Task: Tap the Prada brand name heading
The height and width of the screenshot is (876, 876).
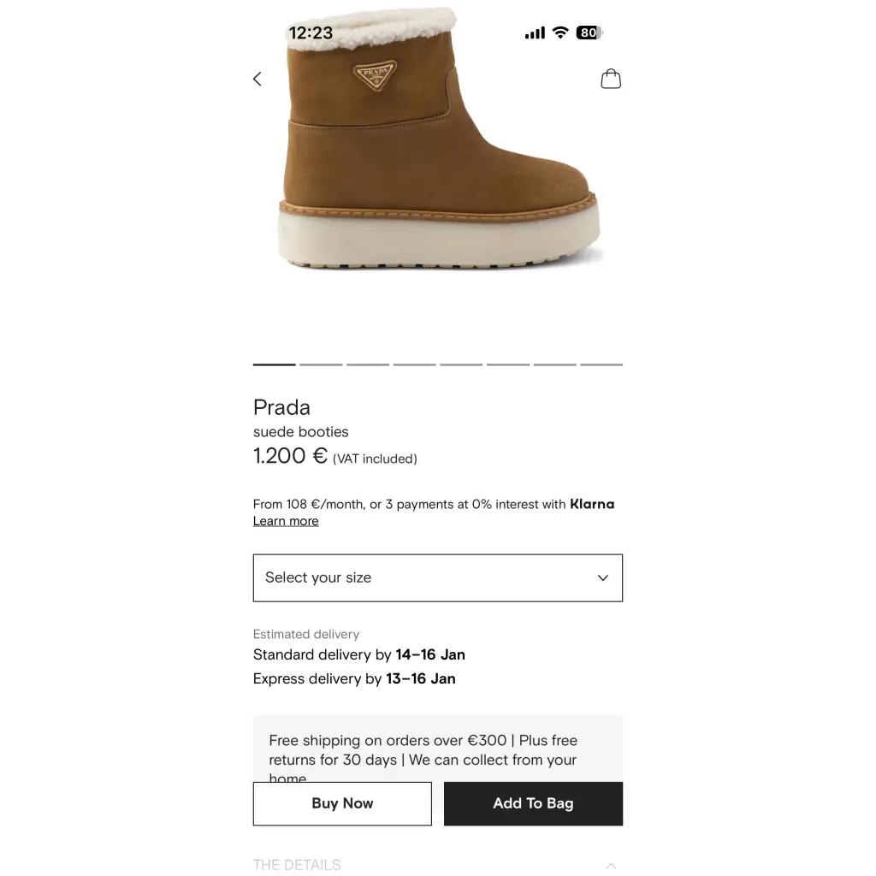Action: [281, 407]
